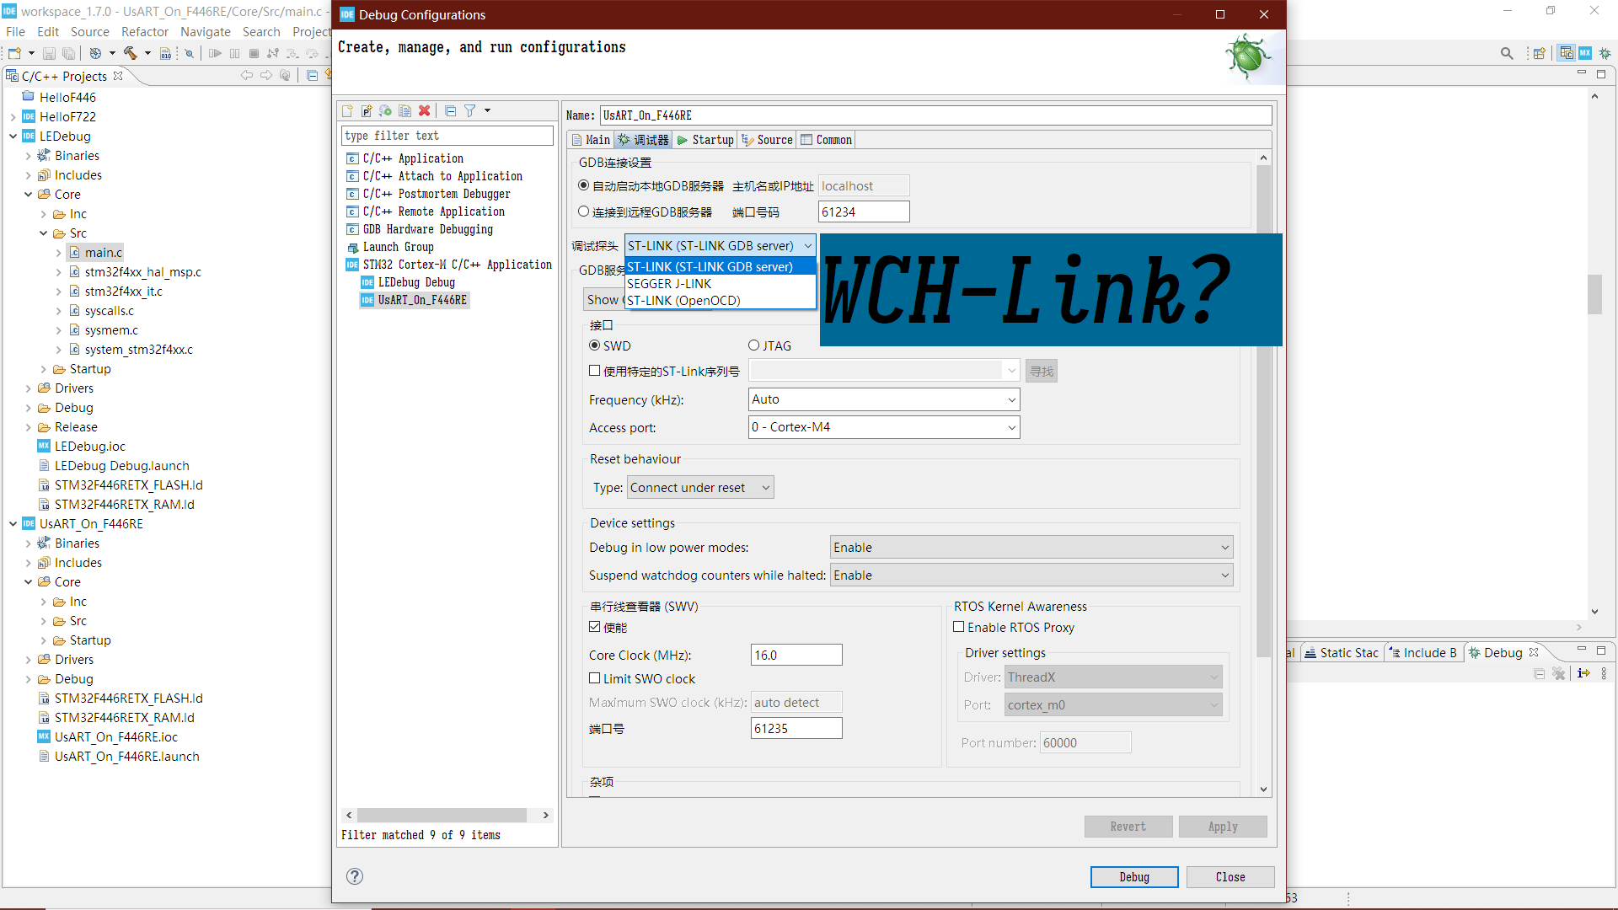Open the Navigate menu
Screen dimensions: 1618x910
[x=205, y=32]
